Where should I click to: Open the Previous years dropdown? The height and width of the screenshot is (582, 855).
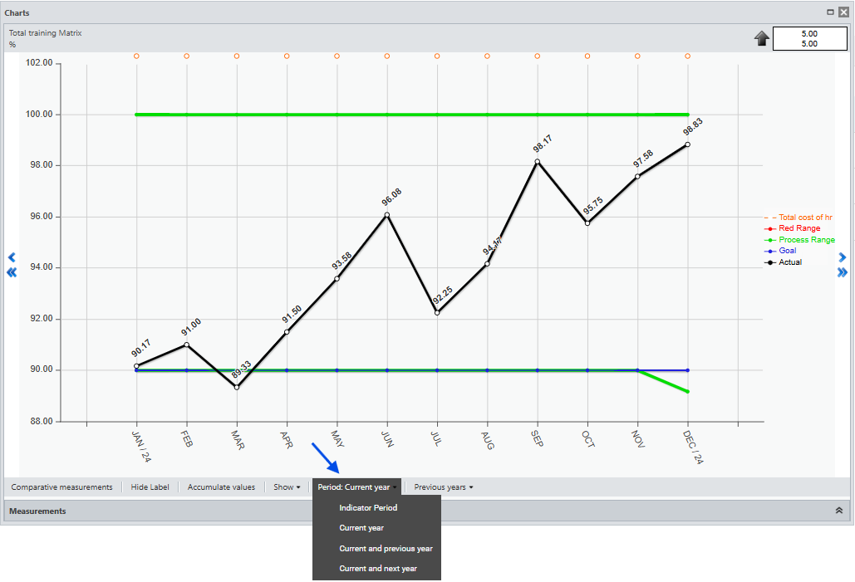pos(444,487)
